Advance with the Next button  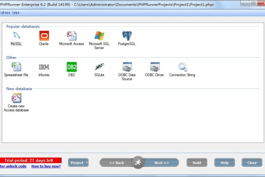(161, 163)
